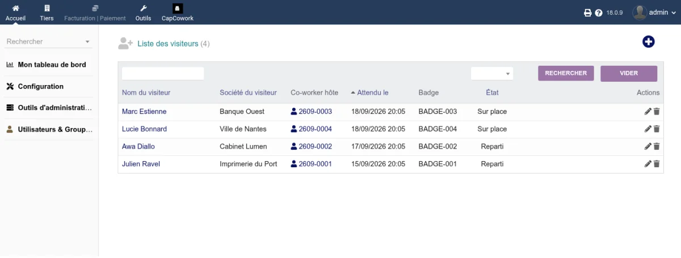Click the add-visitor title icon

pos(125,43)
